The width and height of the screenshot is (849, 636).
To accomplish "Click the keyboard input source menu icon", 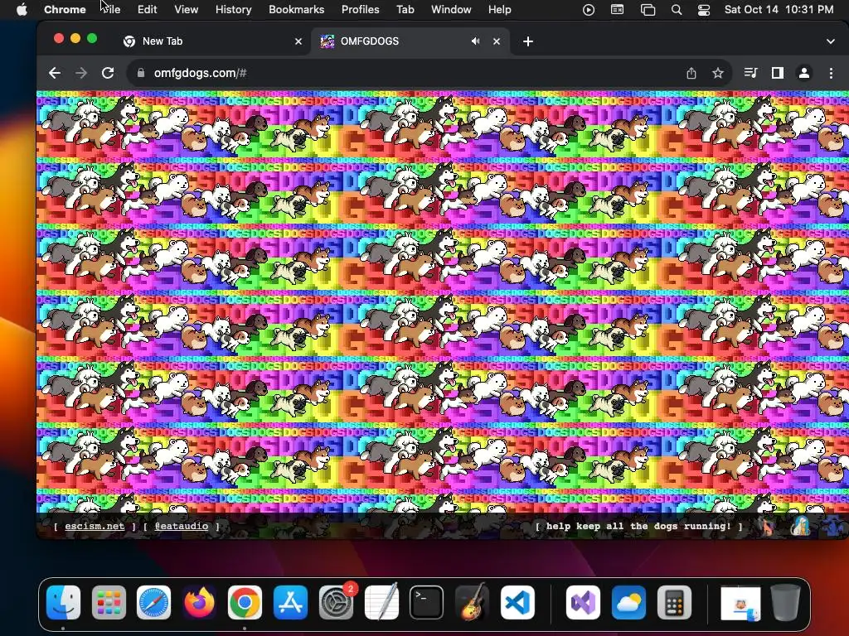I will pos(617,10).
